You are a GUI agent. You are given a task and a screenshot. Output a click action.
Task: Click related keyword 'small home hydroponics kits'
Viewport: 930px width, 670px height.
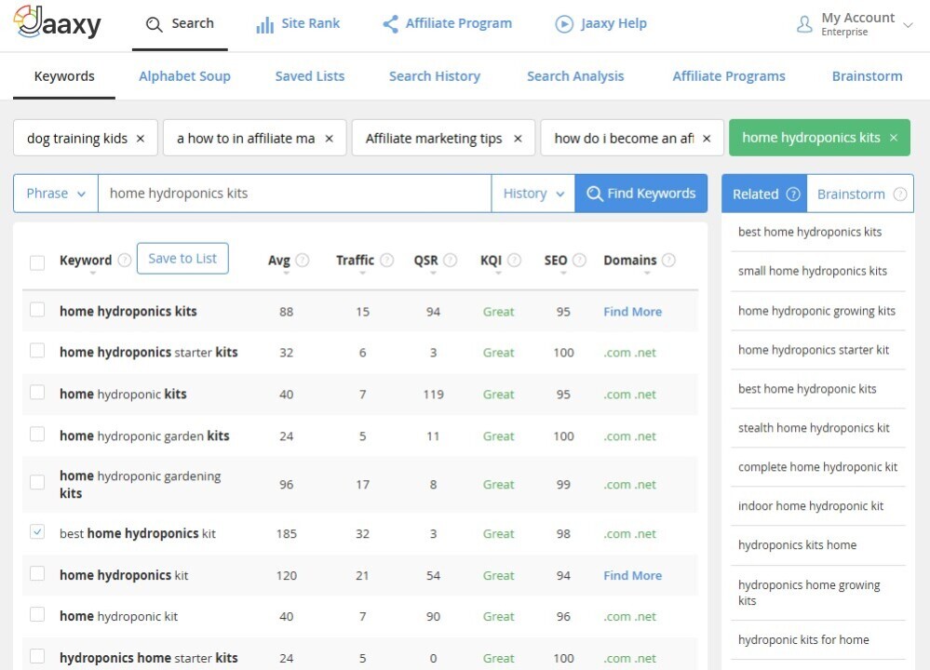813,271
